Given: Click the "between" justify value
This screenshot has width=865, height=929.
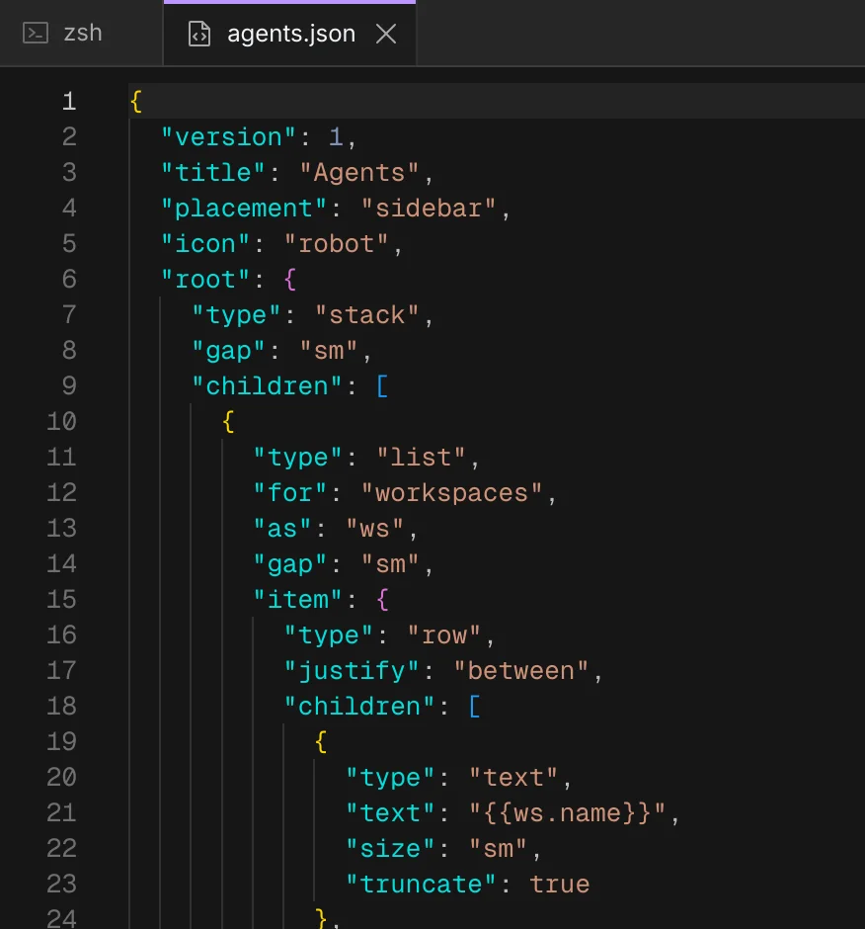Looking at the screenshot, I should point(520,671).
